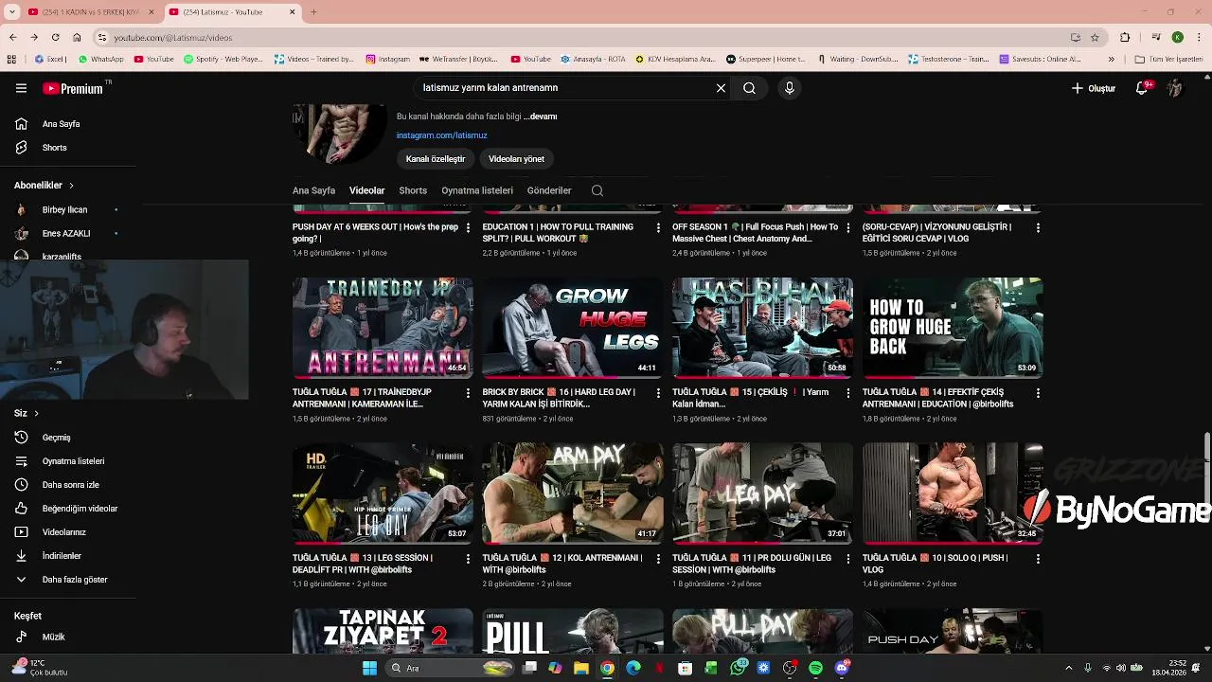Image resolution: width=1212 pixels, height=682 pixels.
Task: Open options menu for TUĞLA TUĞLA 12 video
Action: 658,559
